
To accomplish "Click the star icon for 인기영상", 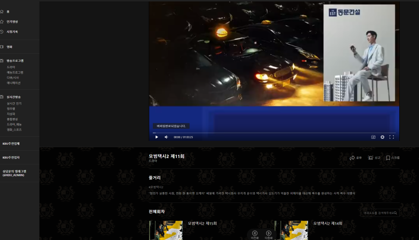I will 1,22.
